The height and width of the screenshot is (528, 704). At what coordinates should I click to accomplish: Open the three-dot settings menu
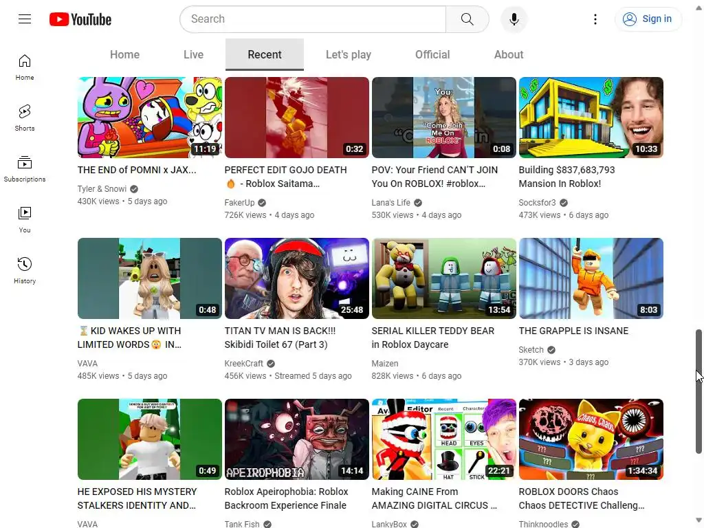coord(595,19)
